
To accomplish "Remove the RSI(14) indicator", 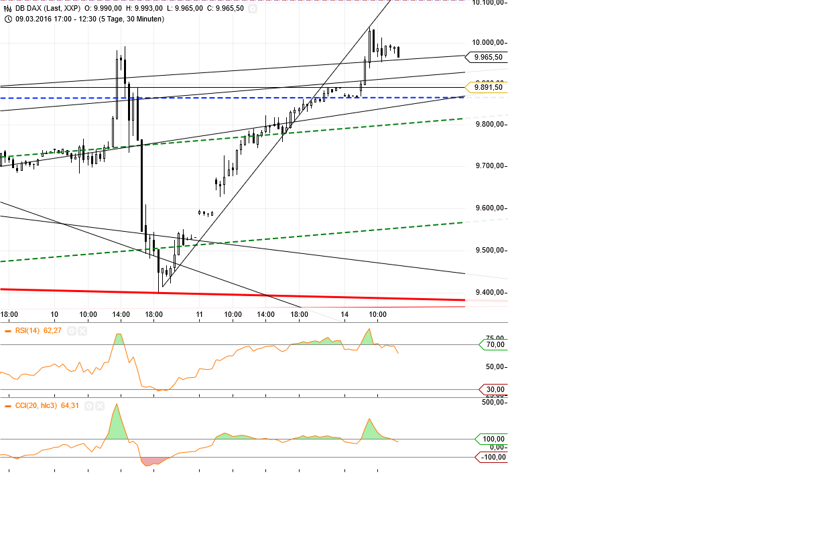I will pyautogui.click(x=82, y=331).
